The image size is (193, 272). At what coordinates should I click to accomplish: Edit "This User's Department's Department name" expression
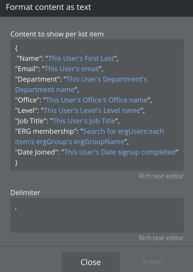81,84
